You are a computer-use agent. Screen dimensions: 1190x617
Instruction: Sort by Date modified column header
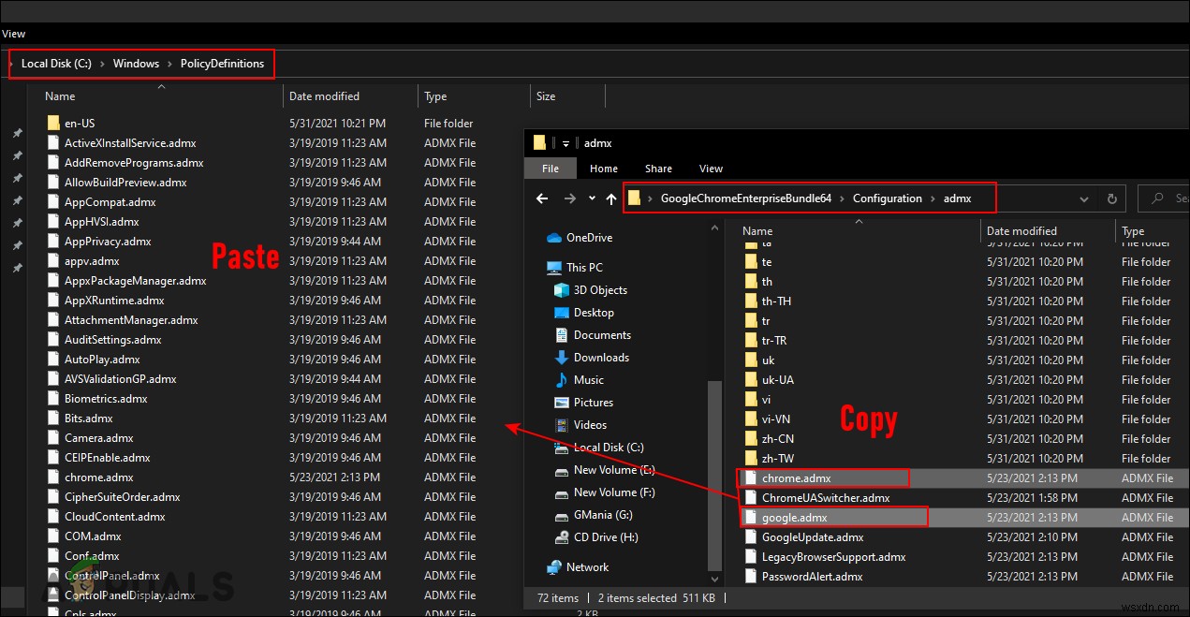click(x=1021, y=231)
